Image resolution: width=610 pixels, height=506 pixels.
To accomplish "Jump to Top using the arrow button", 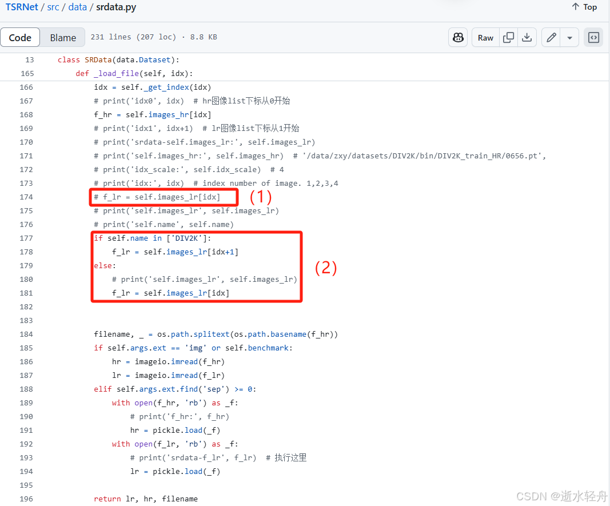I will coord(584,7).
